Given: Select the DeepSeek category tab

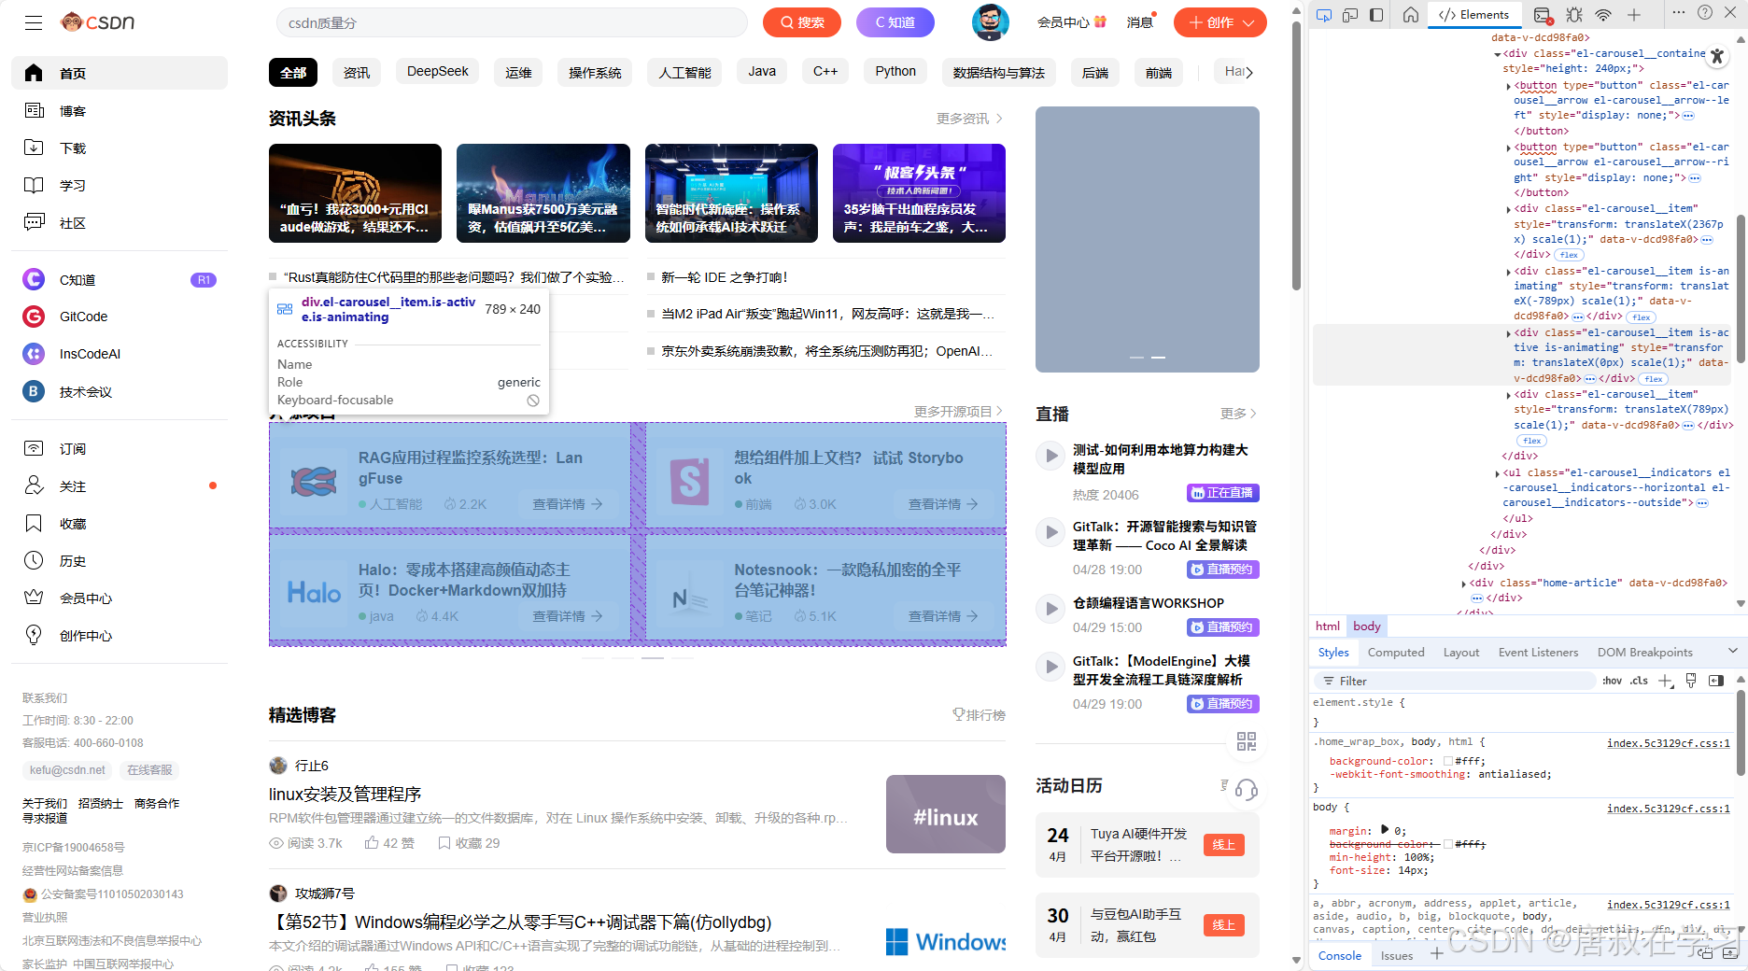Looking at the screenshot, I should click(x=437, y=72).
